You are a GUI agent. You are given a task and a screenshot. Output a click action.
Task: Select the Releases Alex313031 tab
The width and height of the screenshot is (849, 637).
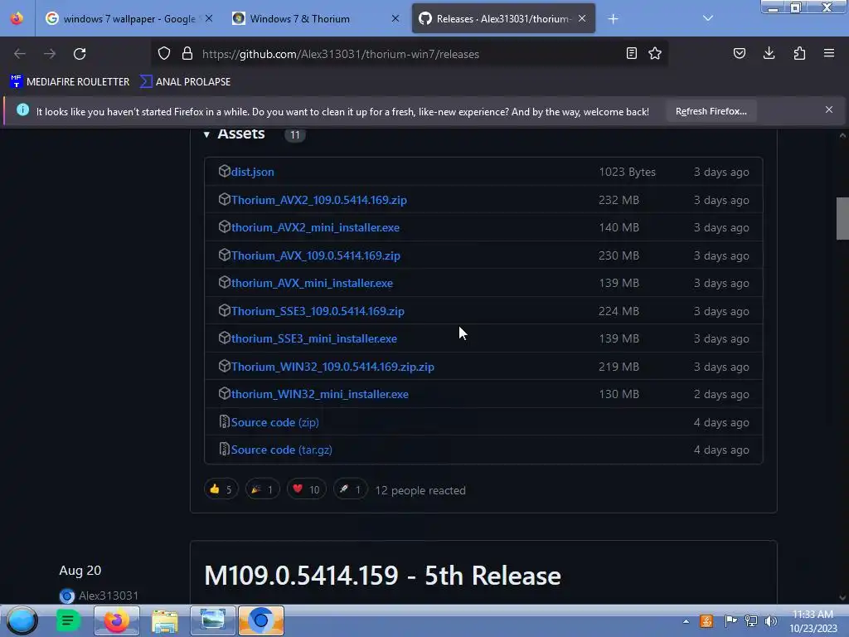coord(503,18)
